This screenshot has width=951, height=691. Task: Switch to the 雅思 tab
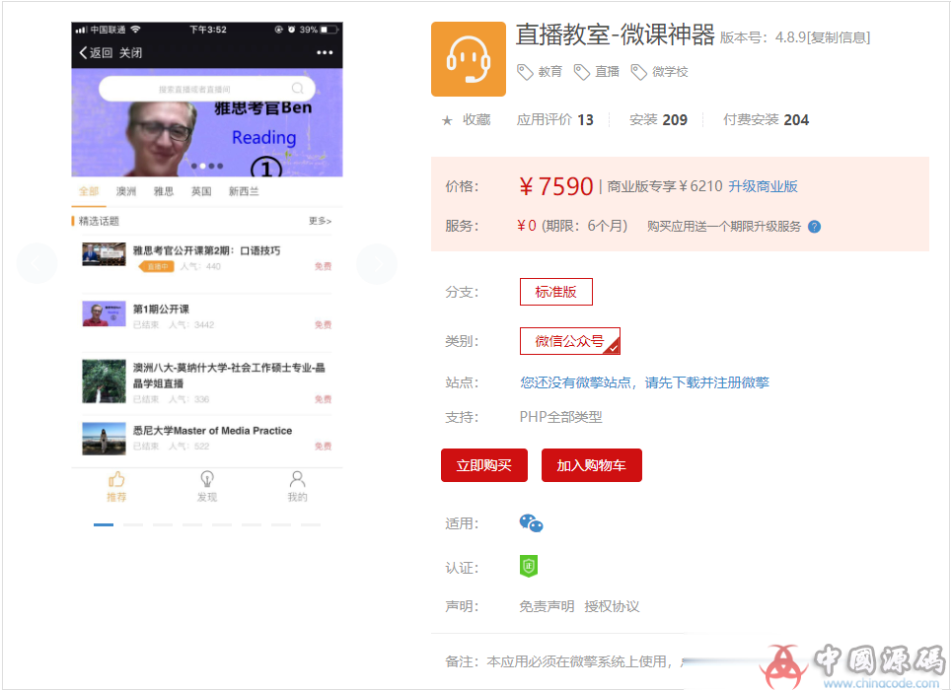[x=164, y=191]
